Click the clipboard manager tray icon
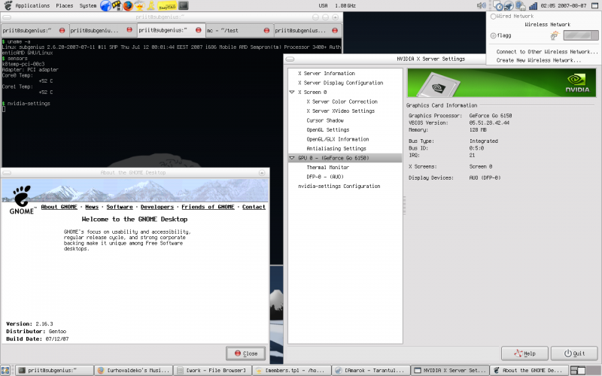This screenshot has height=376, width=602. click(520, 6)
